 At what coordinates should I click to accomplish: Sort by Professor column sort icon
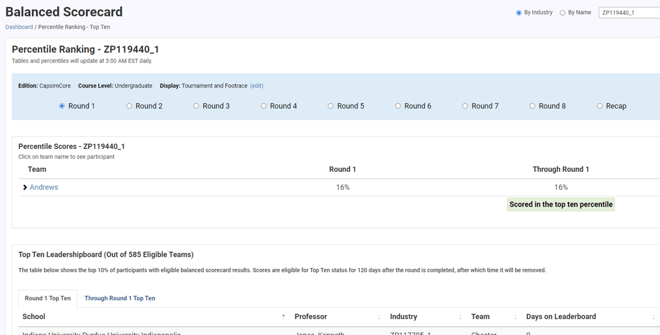pos(379,317)
